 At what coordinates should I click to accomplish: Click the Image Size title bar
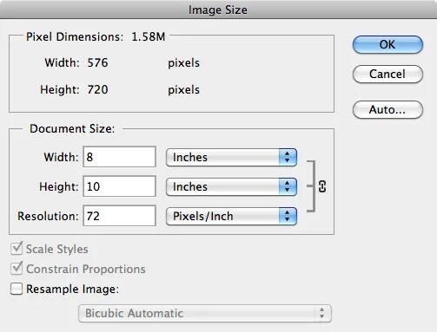pyautogui.click(x=218, y=10)
